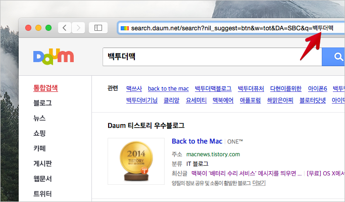
Task: Open related search 다현이를위한
Action: 286,88
